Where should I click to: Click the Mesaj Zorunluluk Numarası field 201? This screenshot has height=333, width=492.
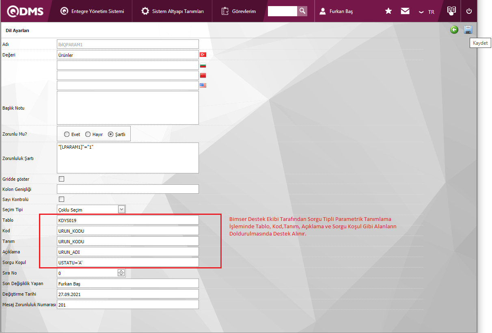[128, 304]
